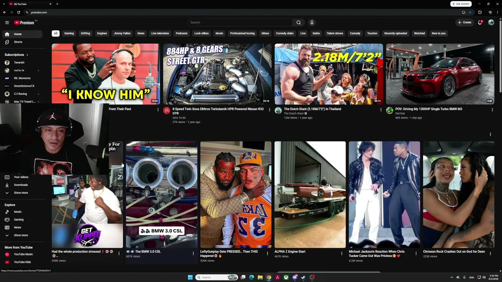Click the Create button
Screen dimensions: 502x282
(465, 22)
